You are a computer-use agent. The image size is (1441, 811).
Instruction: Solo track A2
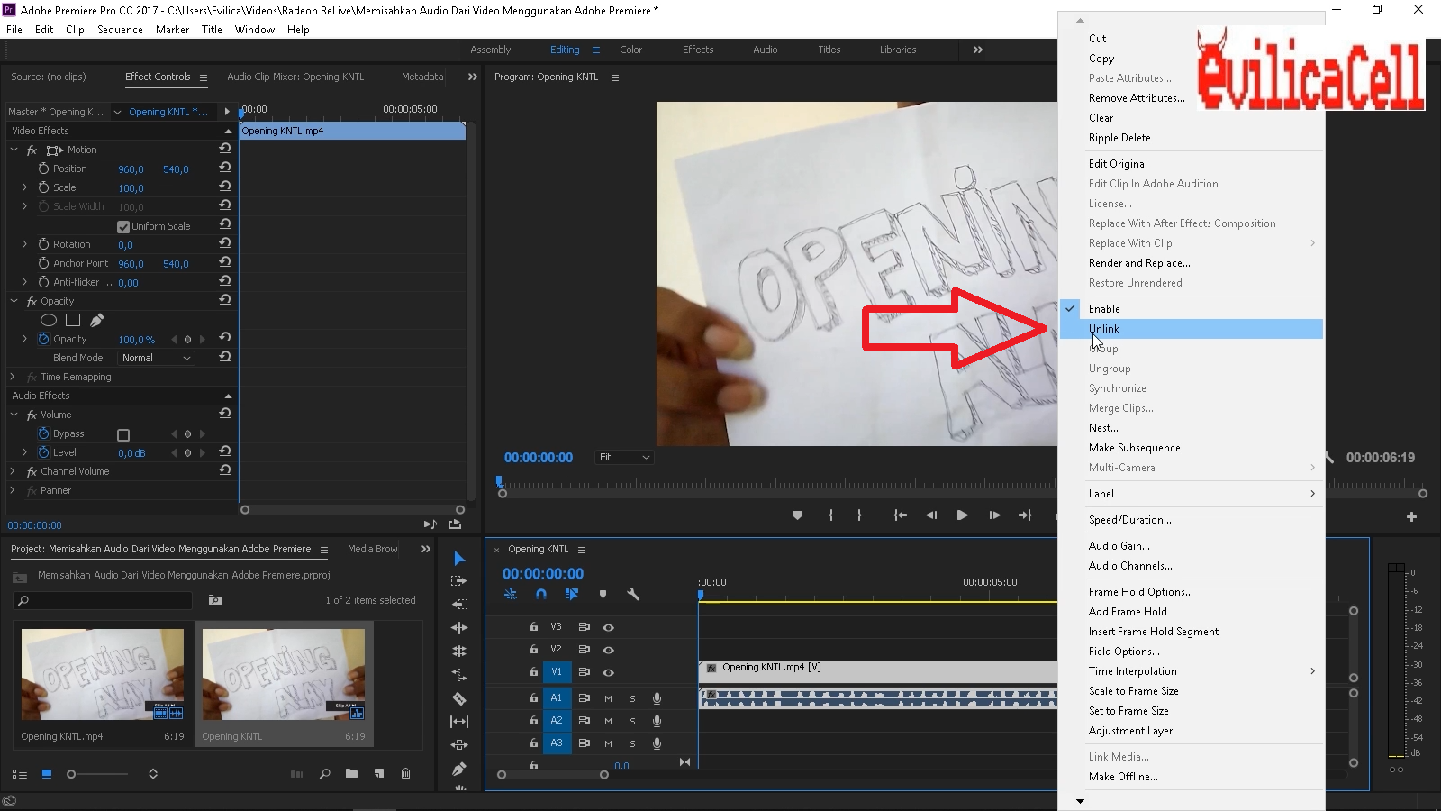click(632, 721)
